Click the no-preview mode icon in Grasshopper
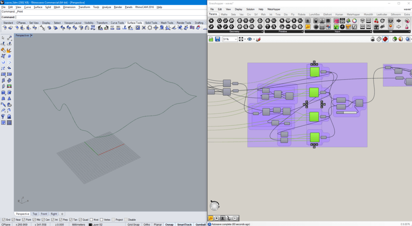Screen dimensions: 412x226 (x=372, y=39)
